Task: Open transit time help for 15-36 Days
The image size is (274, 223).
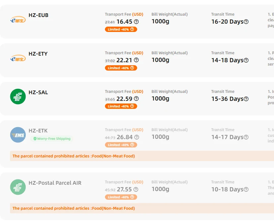Action: [246, 99]
